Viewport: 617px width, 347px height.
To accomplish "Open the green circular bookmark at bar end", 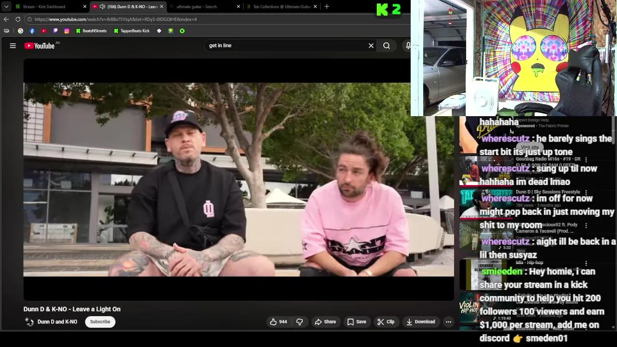I will [182, 31].
